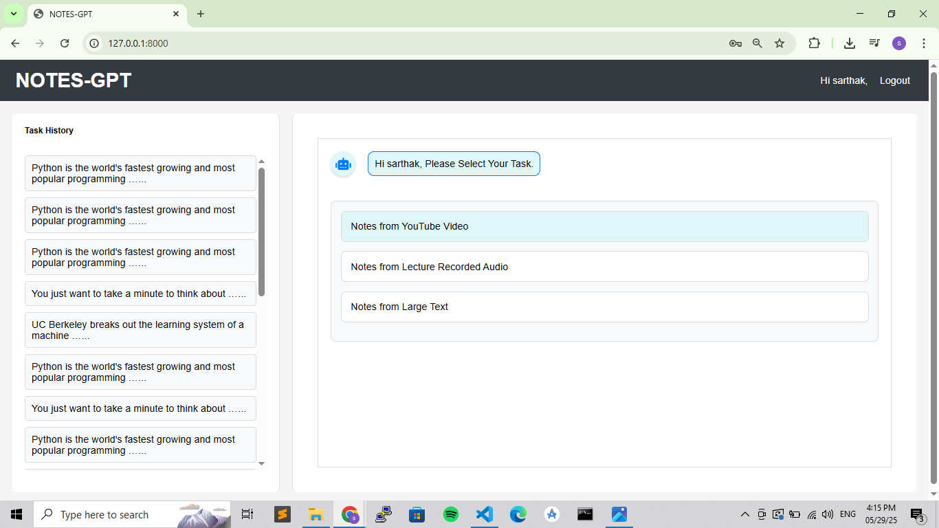Select Notes from Large Text
The image size is (939, 528).
pos(605,307)
